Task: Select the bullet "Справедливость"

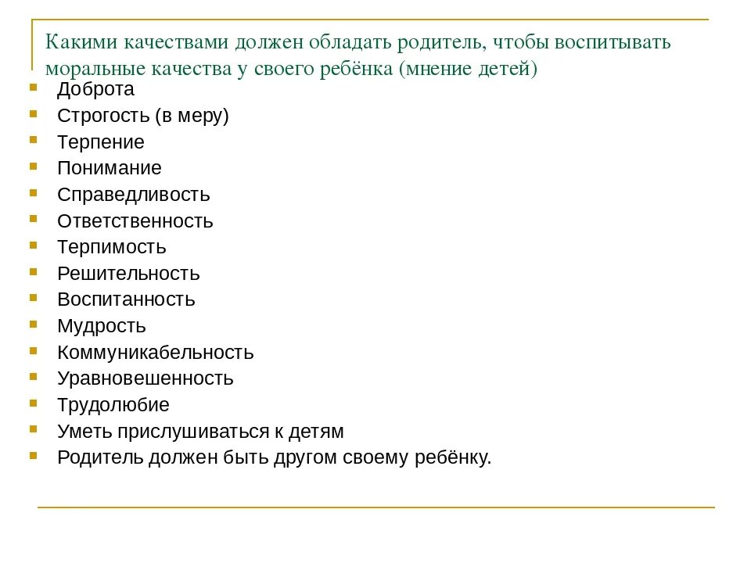Action: (134, 195)
